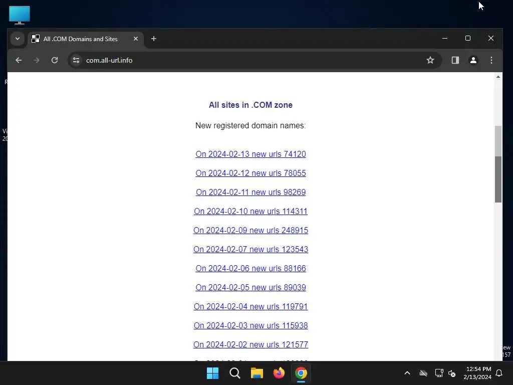Open the 2024-02-13 new urls 74120 link
This screenshot has height=385, width=513.
coord(250,154)
